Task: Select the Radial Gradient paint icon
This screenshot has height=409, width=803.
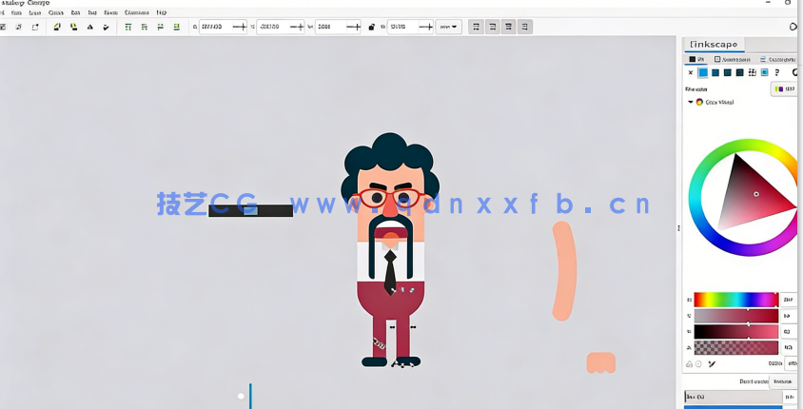Action: tap(728, 72)
